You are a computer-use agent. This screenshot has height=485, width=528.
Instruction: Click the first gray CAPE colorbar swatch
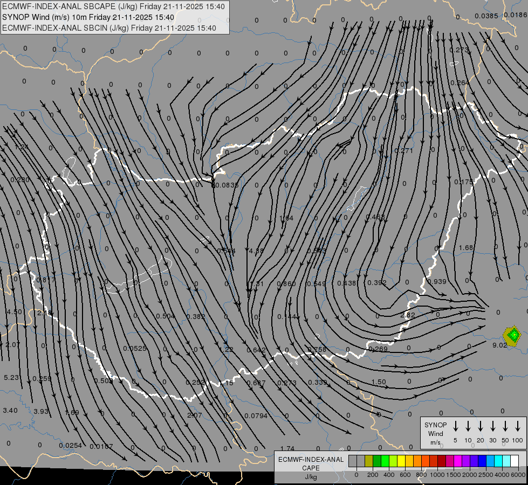pyautogui.click(x=353, y=461)
